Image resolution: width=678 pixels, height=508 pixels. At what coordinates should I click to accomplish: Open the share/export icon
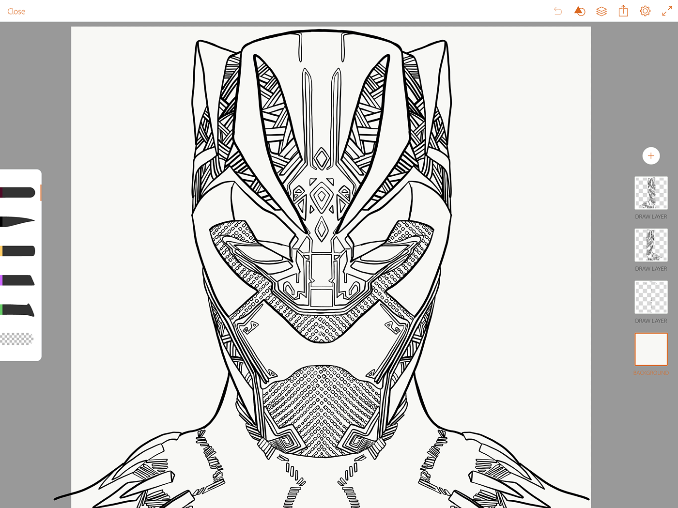[x=623, y=11]
